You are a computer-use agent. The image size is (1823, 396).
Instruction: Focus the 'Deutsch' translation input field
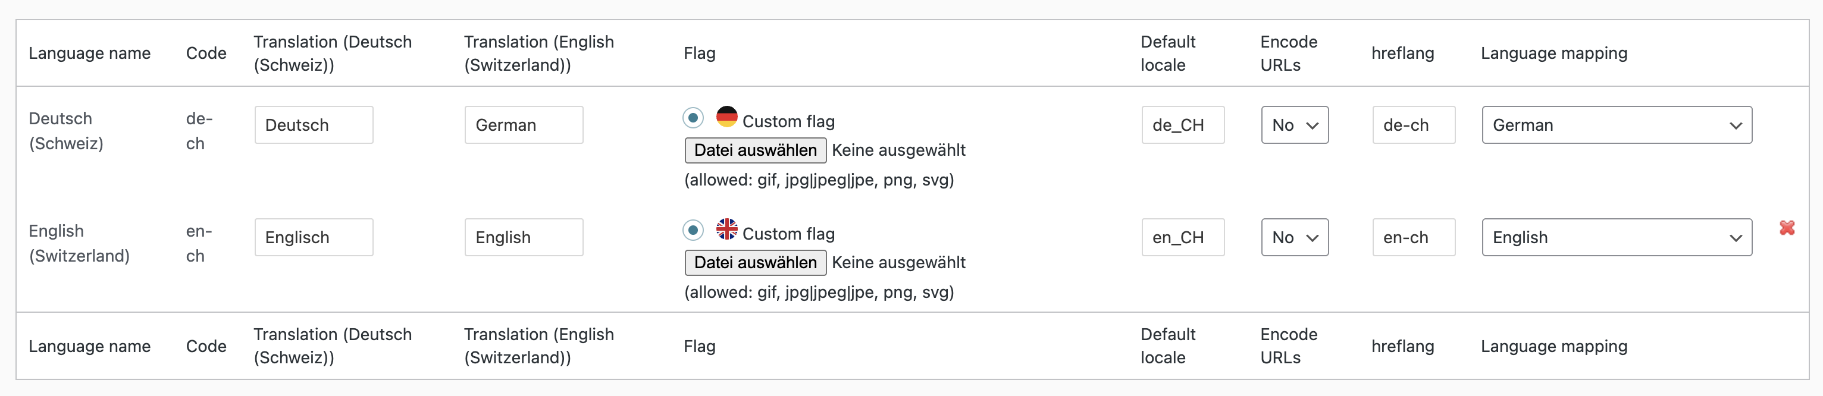(x=314, y=125)
